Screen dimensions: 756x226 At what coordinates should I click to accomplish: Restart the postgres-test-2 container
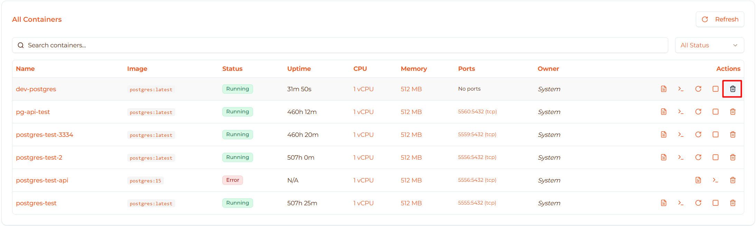pyautogui.click(x=698, y=158)
